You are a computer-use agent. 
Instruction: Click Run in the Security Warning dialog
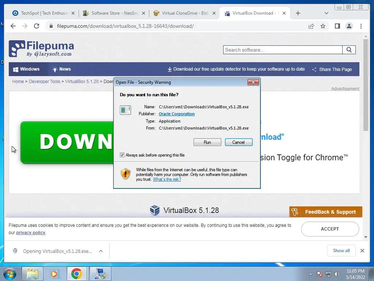tap(207, 142)
